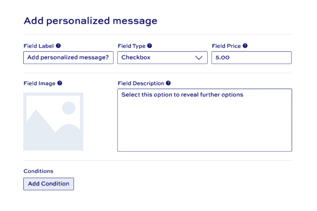Viewport: 317px width, 211px height.
Task: Show help for Field Image
Action: click(x=60, y=83)
